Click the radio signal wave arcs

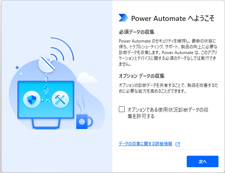62,49
